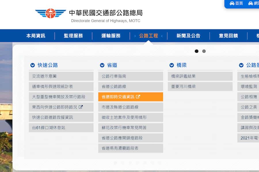
Task: Click external link icon on 東西向快速公路即時路況
Action: tap(81, 107)
